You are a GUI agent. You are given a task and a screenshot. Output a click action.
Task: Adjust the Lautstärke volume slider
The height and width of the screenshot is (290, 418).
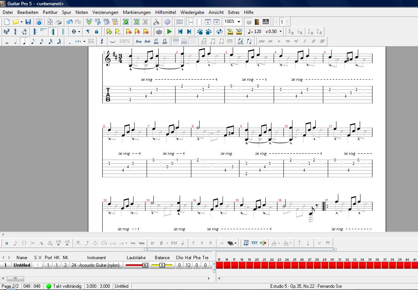(136, 265)
